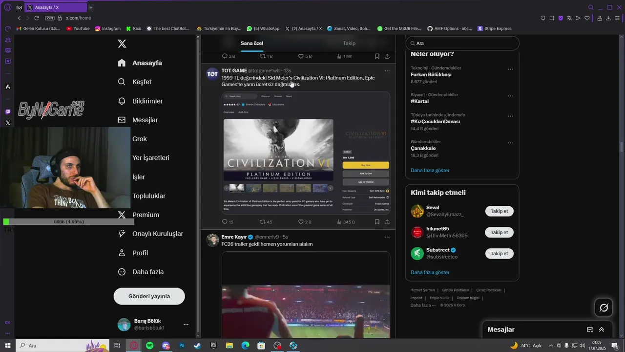Open more options for Emre Kayır post
This screenshot has height=352, width=625.
(x=387, y=237)
